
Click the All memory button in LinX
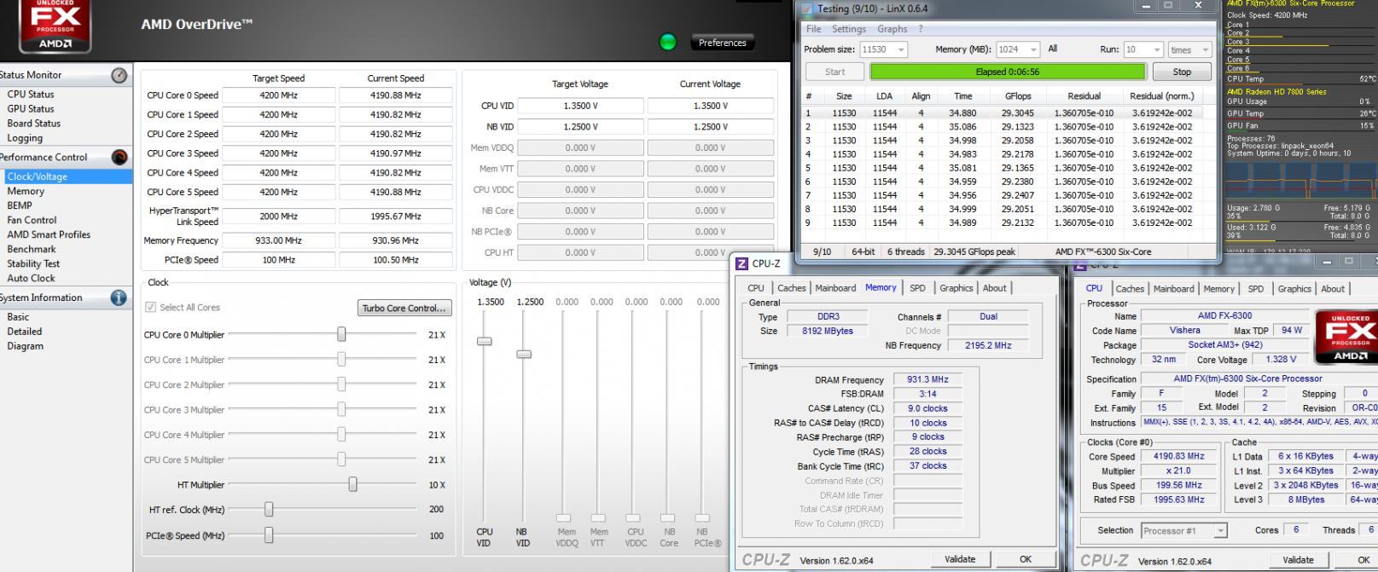coord(1052,49)
